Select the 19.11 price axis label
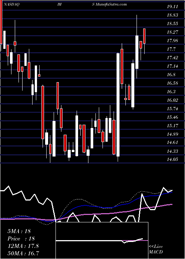Screen dimensions: 185x259 (x=172, y=7)
